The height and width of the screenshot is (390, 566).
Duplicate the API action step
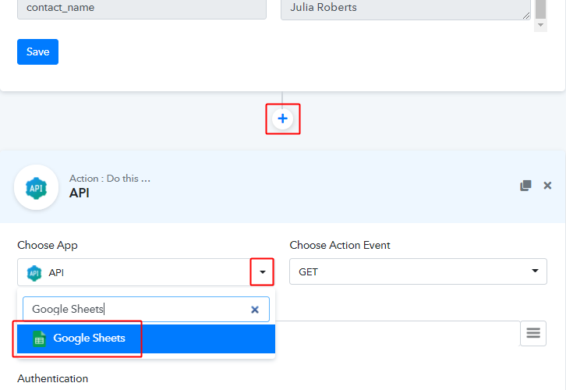(x=525, y=186)
